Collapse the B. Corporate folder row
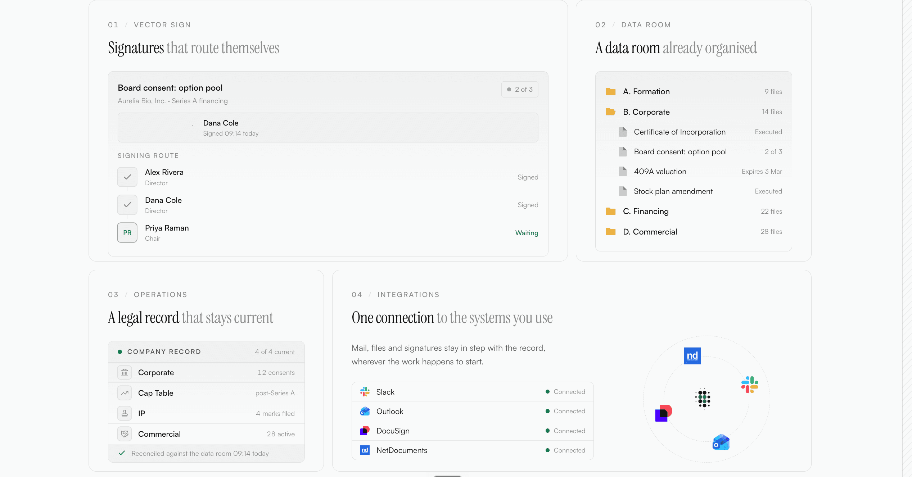 [694, 112]
